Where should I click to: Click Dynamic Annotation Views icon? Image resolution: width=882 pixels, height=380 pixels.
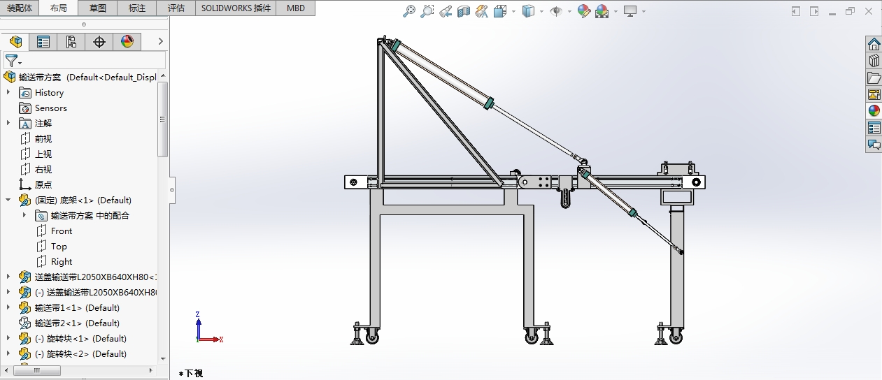pyautogui.click(x=481, y=11)
